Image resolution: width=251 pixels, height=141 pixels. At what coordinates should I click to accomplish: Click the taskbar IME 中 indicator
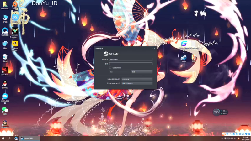click(235, 138)
